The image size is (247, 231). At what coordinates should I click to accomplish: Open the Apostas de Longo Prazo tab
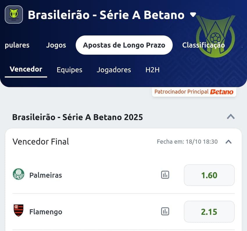[x=124, y=45]
